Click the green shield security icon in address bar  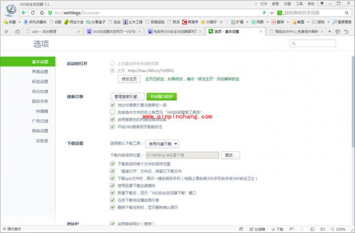tap(50, 13)
